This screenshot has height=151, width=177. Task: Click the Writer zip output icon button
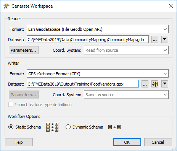coord(155,84)
